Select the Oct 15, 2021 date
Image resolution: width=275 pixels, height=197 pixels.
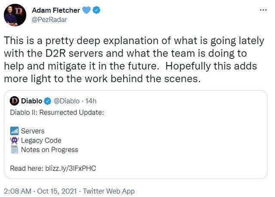tap(58, 191)
